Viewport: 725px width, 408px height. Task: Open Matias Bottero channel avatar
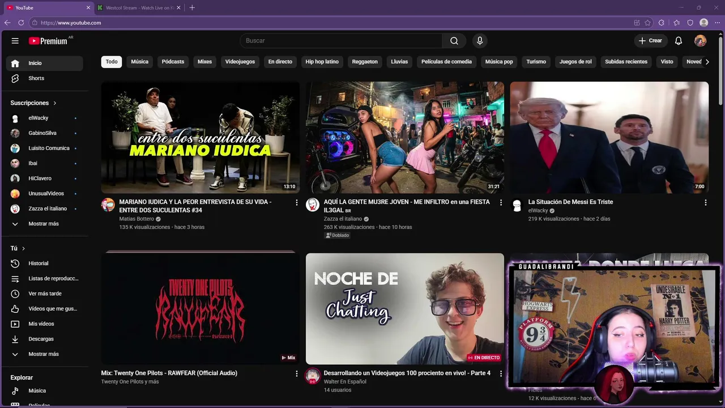108,205
